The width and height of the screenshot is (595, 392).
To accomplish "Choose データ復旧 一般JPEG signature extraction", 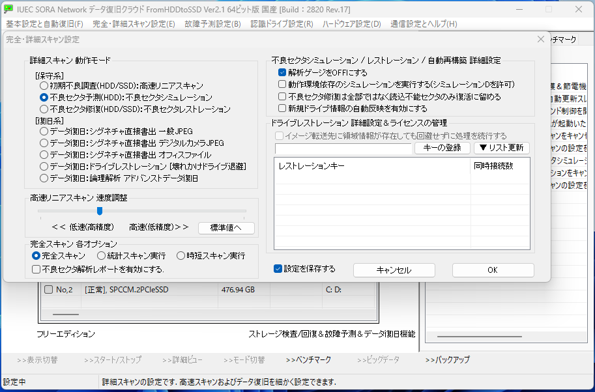I will (x=44, y=132).
